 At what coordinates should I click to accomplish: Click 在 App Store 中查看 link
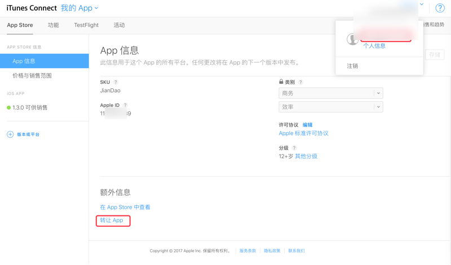coord(125,207)
